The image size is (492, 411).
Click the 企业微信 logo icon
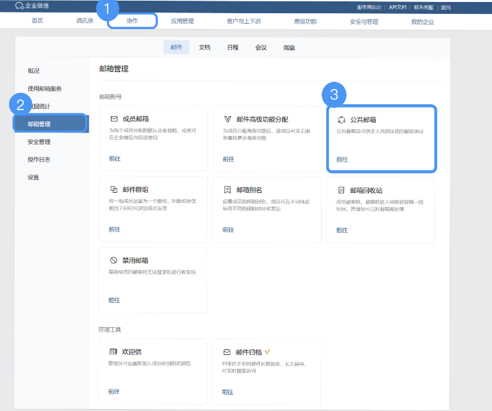[x=19, y=6]
